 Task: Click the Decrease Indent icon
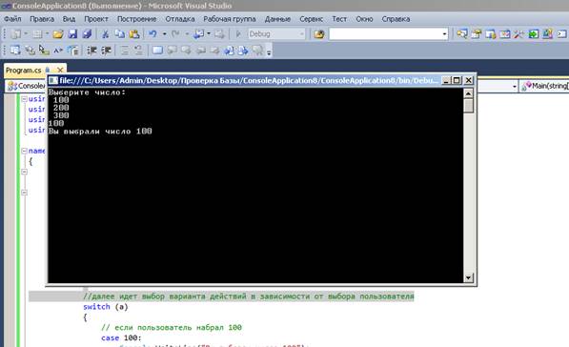tap(91, 51)
